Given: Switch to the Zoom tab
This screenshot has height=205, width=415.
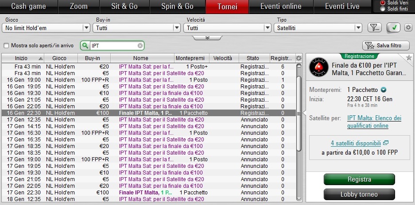Looking at the screenshot, I should pyautogui.click(x=78, y=6).
